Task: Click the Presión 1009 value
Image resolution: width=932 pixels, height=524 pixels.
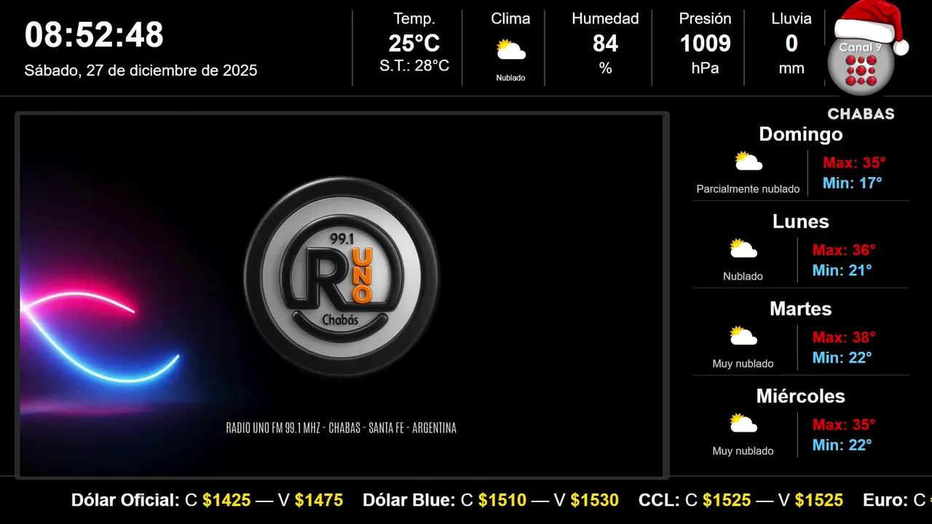Action: coord(705,44)
